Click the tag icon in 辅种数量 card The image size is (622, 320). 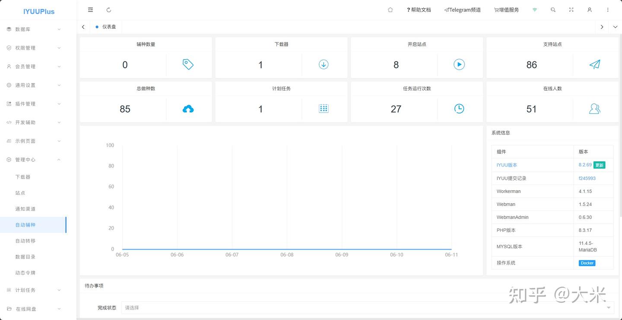point(188,64)
